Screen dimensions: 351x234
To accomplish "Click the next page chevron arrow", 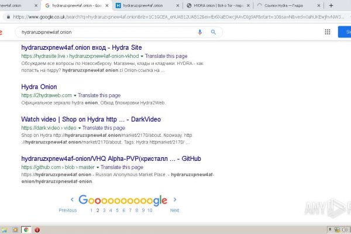I will (x=175, y=199).
